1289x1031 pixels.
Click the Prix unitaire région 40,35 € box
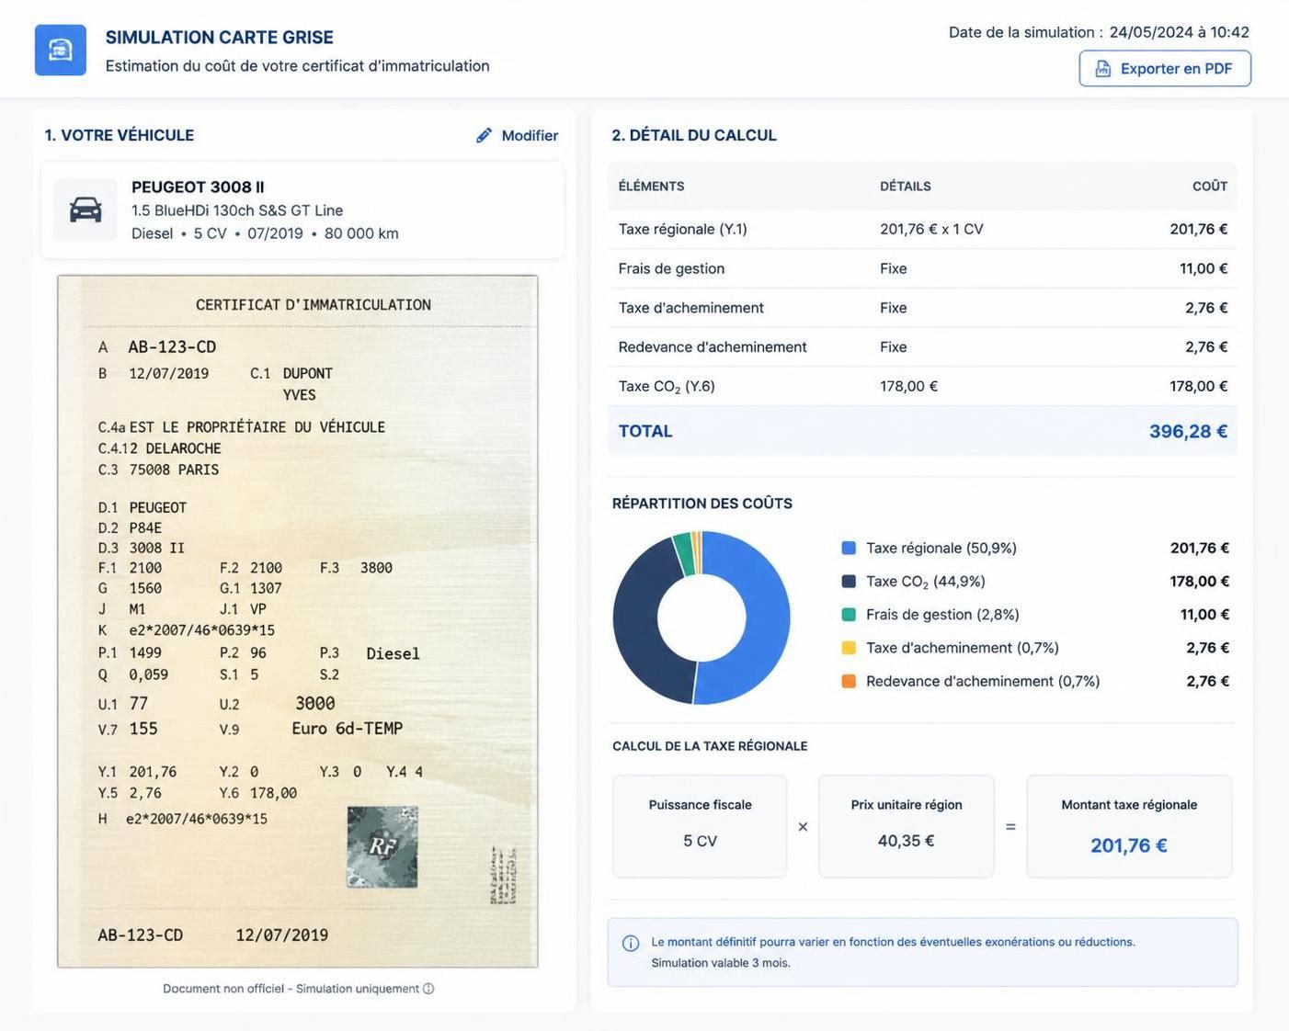907,826
